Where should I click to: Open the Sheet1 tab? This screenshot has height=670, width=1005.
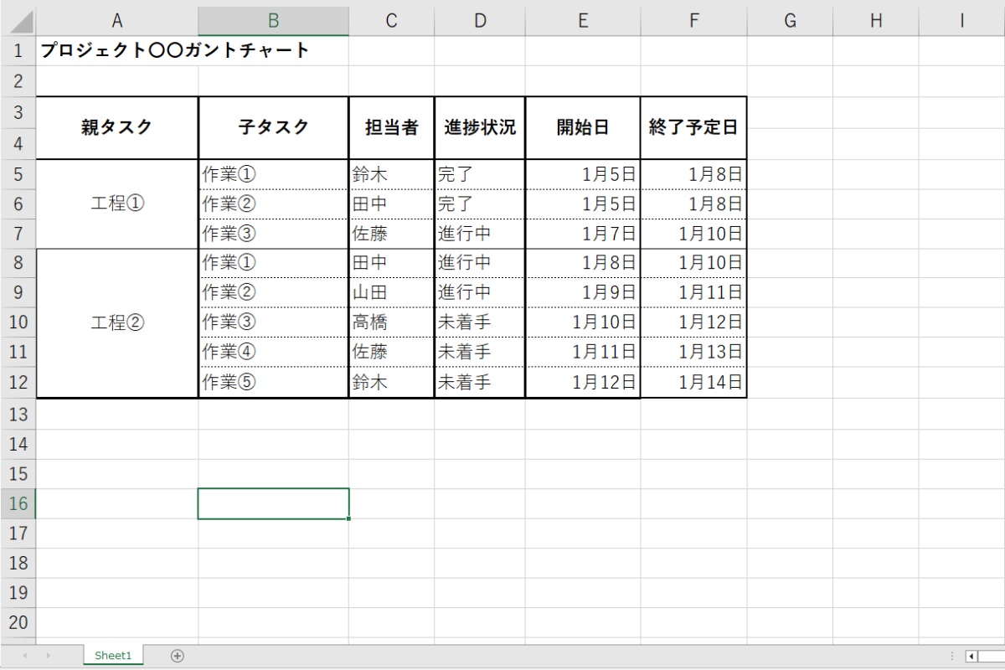click(x=113, y=656)
